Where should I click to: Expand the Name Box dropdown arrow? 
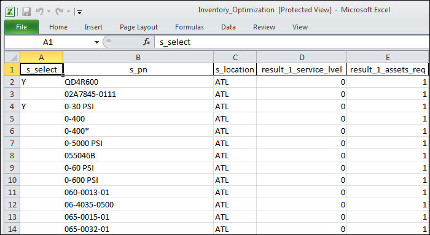(x=96, y=42)
